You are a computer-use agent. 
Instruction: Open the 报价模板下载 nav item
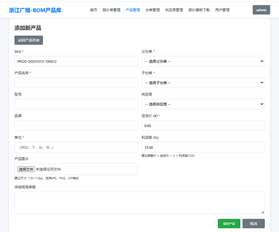[199, 10]
